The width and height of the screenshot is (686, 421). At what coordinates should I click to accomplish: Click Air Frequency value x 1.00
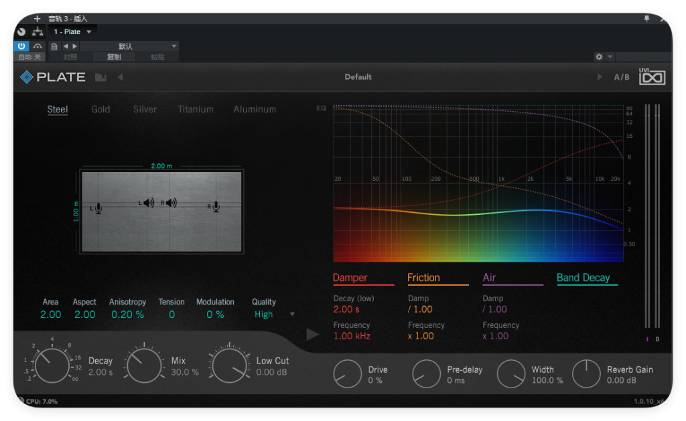(496, 336)
